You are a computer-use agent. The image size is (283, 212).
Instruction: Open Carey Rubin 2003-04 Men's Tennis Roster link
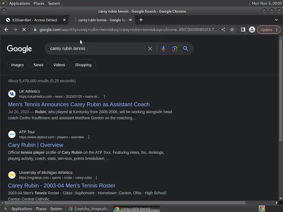point(62,185)
